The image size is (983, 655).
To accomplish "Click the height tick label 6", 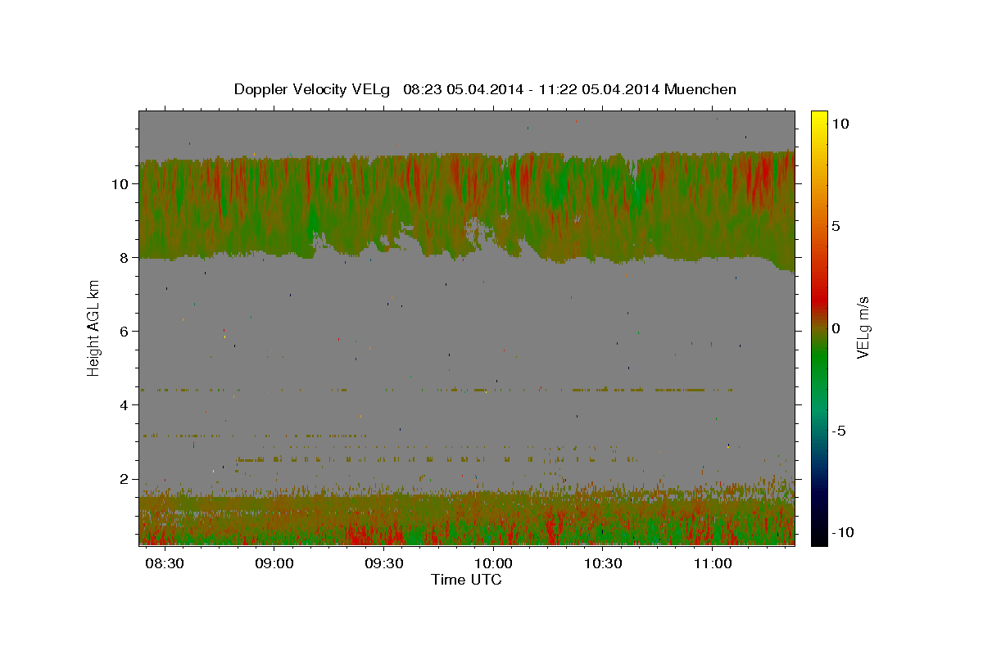I will click(124, 332).
